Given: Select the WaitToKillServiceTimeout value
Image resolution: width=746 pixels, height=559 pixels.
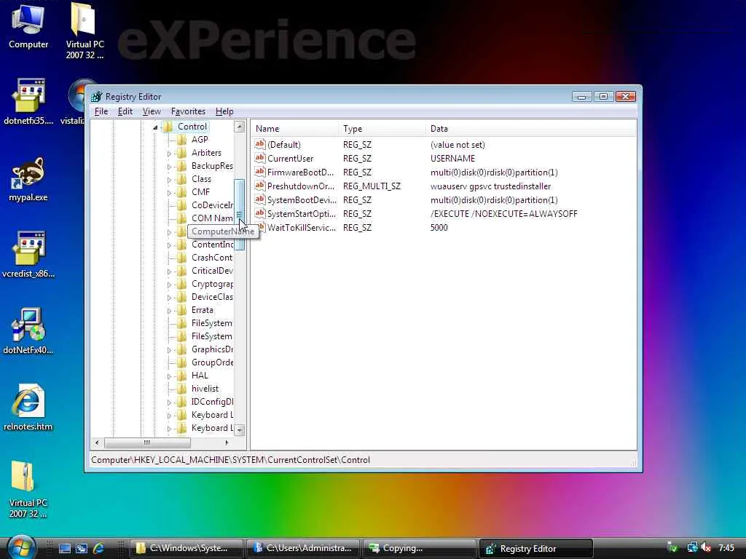Looking at the screenshot, I should click(x=301, y=227).
